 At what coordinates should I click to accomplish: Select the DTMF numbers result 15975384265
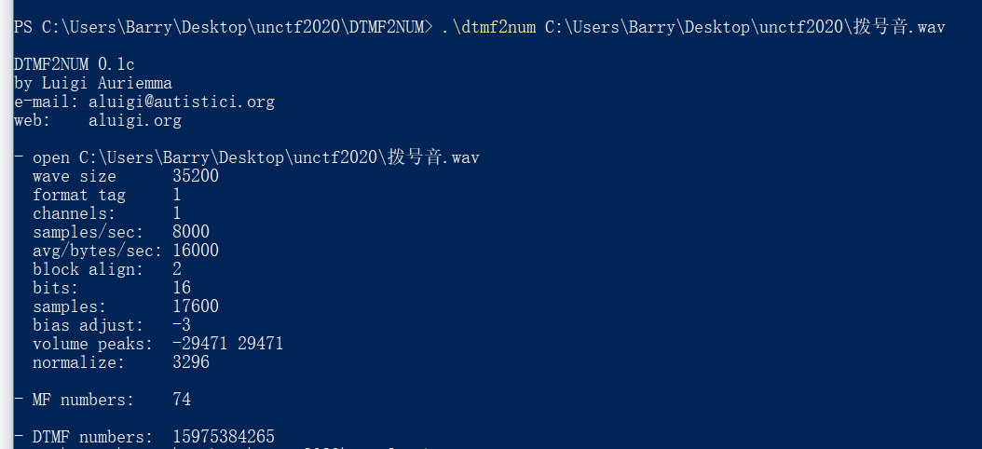224,437
